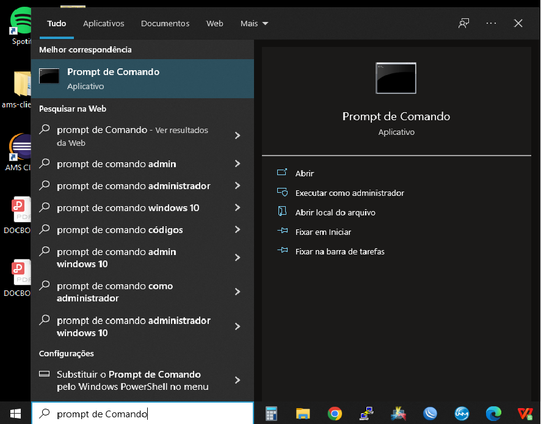Image resolution: width=541 pixels, height=424 pixels.
Task: Click 'Executar como administrador' option
Action: [x=349, y=193]
